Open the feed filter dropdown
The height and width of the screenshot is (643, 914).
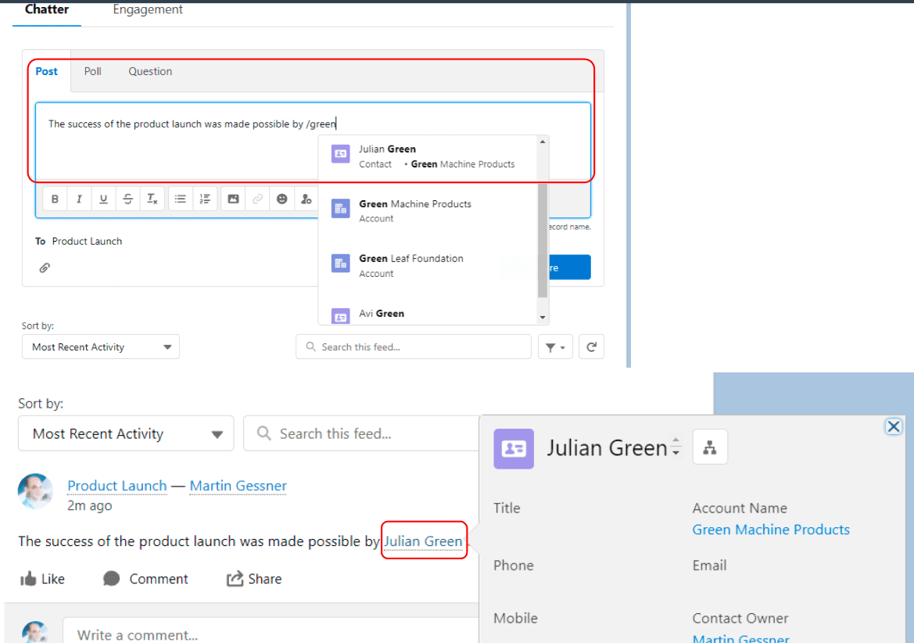(555, 347)
